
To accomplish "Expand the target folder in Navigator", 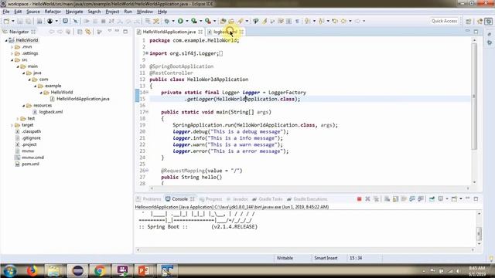I will [12, 125].
